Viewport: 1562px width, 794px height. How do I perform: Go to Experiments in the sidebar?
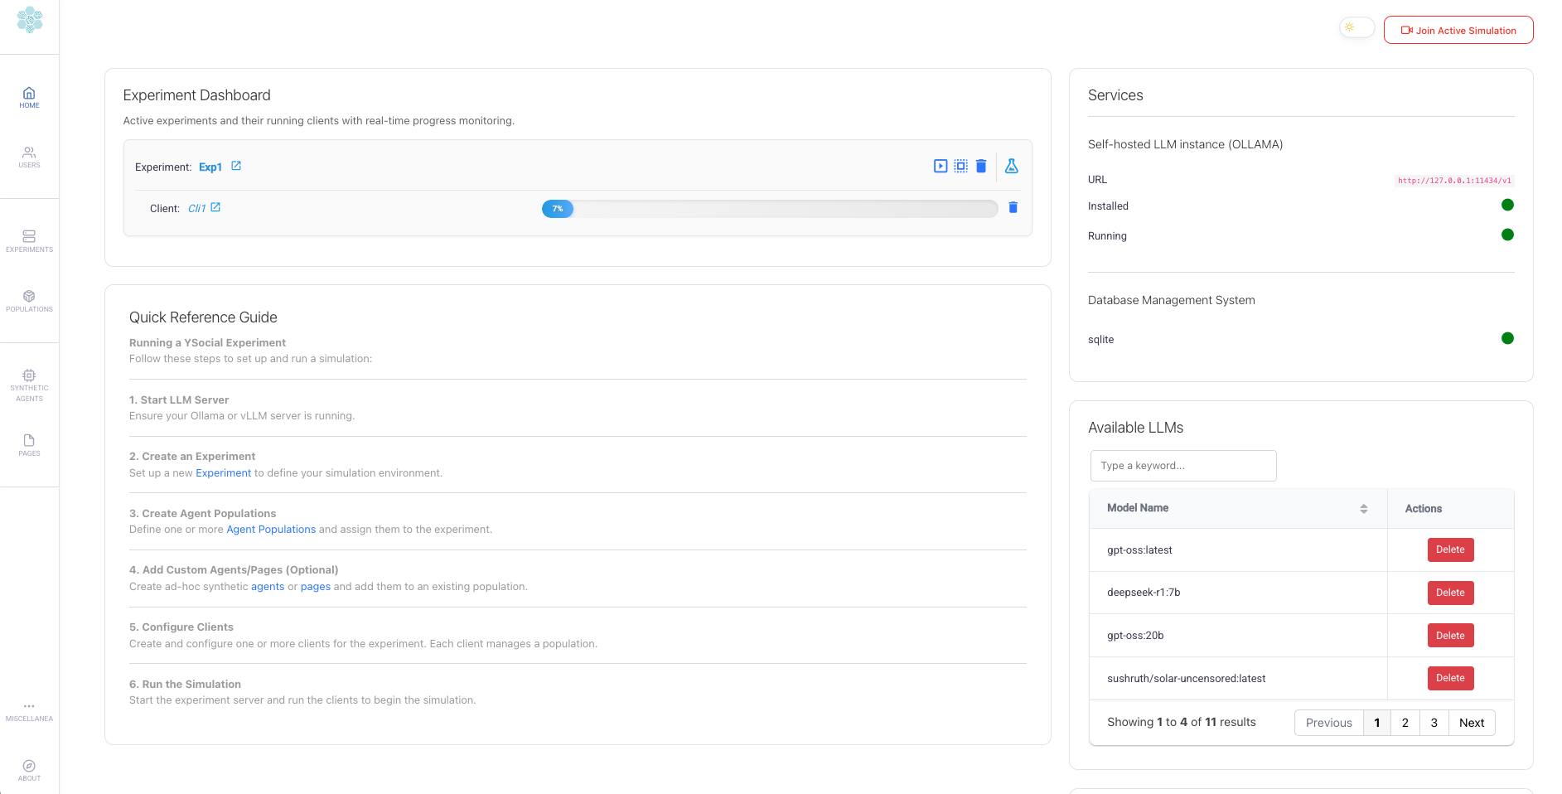coord(29,241)
